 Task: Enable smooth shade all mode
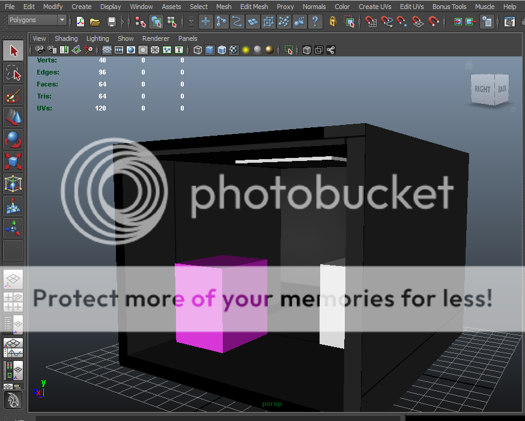point(210,50)
